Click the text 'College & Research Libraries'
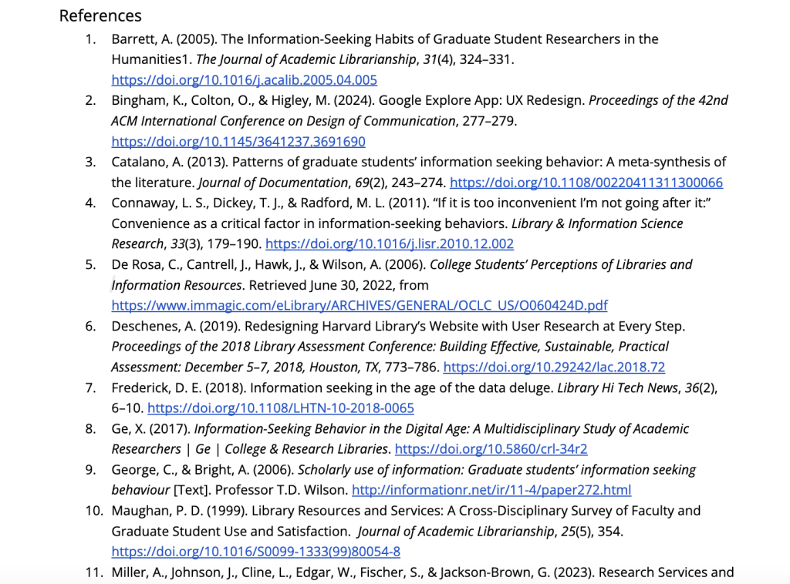This screenshot has width=790, height=584. tap(306, 448)
